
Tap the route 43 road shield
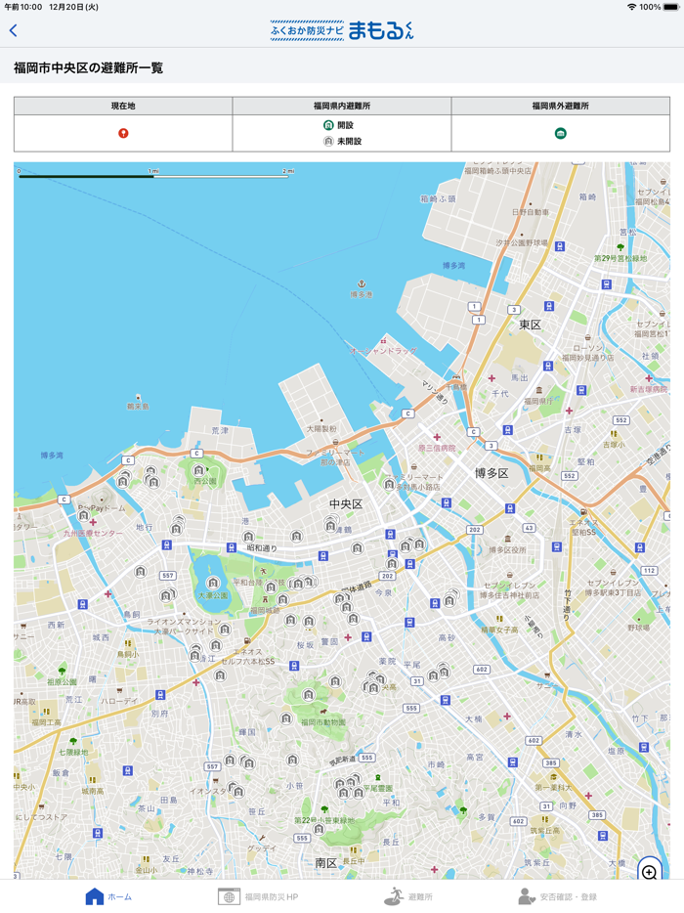pyautogui.click(x=529, y=528)
